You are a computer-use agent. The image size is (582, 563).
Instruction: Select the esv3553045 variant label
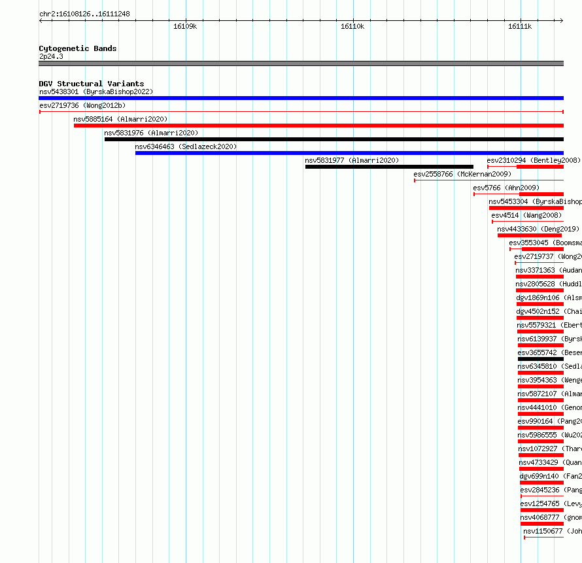click(x=545, y=243)
